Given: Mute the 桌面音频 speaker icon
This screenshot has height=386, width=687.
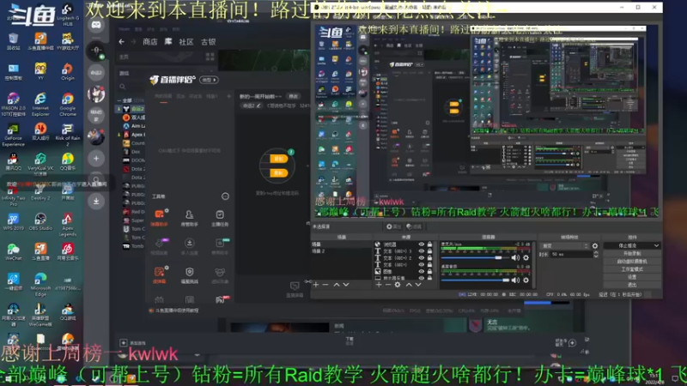Looking at the screenshot, I should tap(516, 280).
